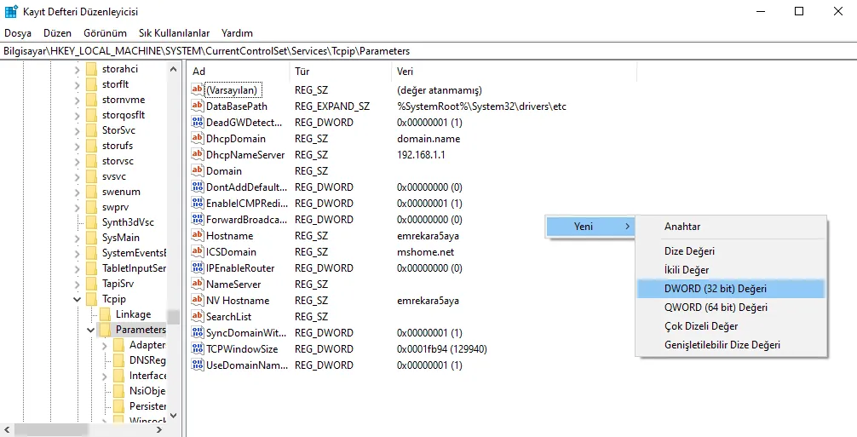Collapse the Tcpip tree node
This screenshot has width=857, height=437.
(x=77, y=299)
